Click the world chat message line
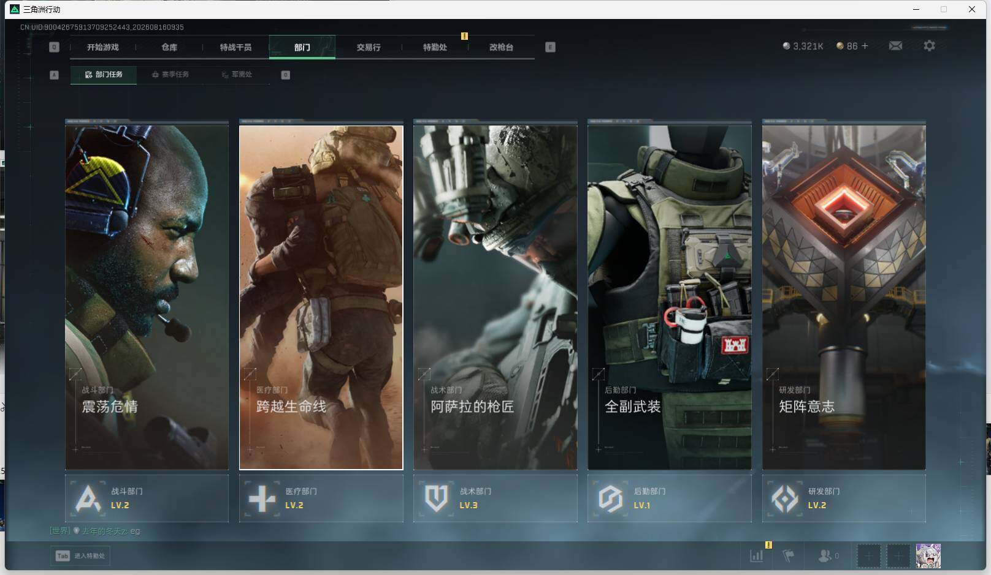This screenshot has width=991, height=575. 95,531
